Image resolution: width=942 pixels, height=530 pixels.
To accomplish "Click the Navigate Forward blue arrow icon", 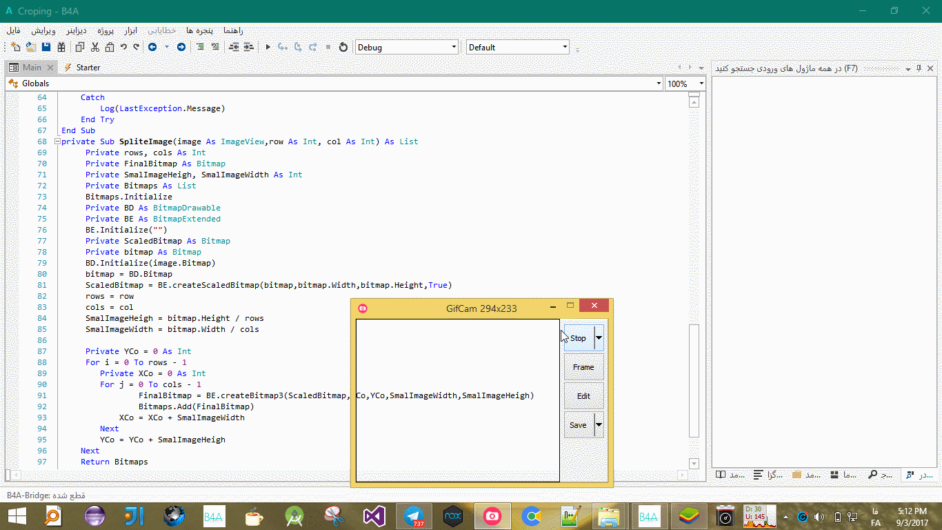I will point(181,47).
